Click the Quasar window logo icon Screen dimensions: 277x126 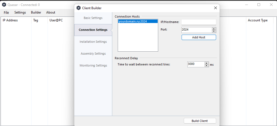(4, 5)
